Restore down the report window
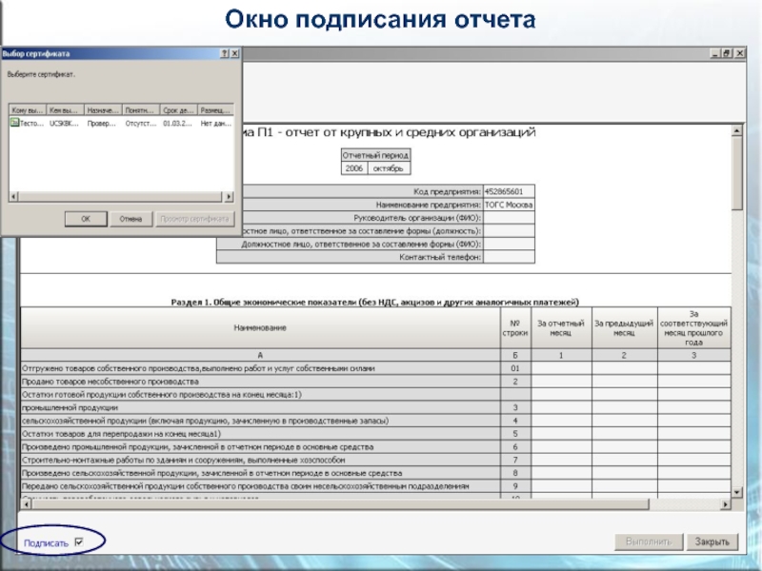The image size is (762, 571). (727, 54)
